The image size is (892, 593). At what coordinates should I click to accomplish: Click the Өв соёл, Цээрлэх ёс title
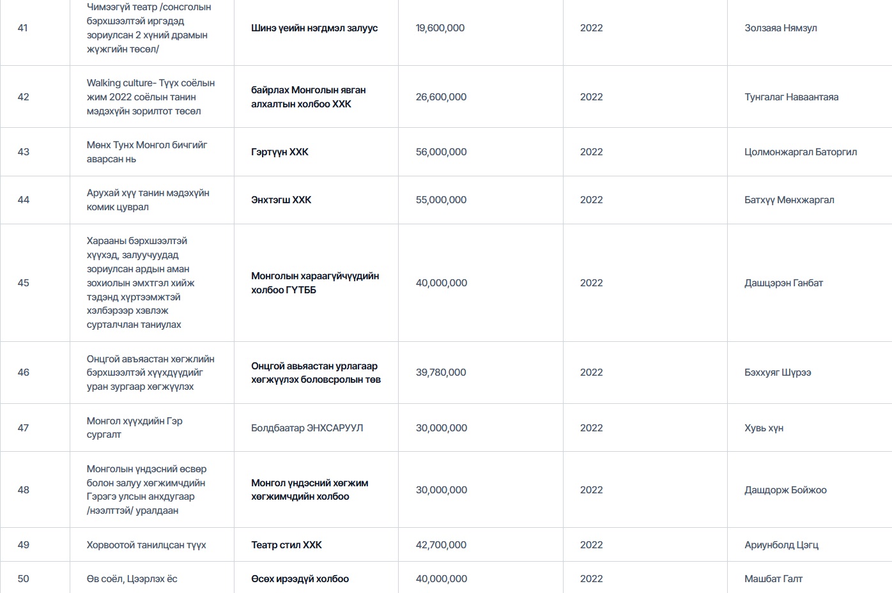(x=132, y=579)
